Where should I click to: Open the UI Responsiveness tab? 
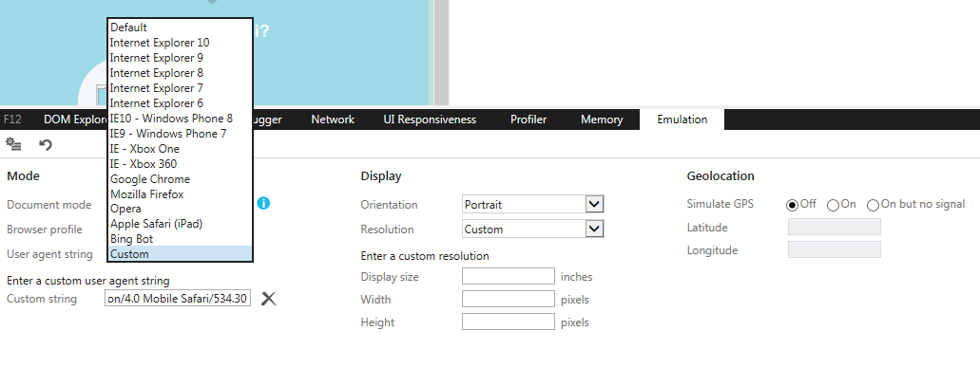[430, 119]
